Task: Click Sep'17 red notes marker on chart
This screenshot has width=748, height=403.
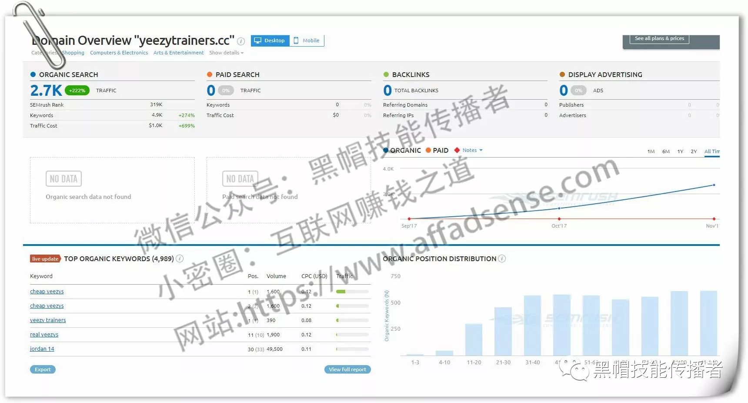Action: pos(409,219)
